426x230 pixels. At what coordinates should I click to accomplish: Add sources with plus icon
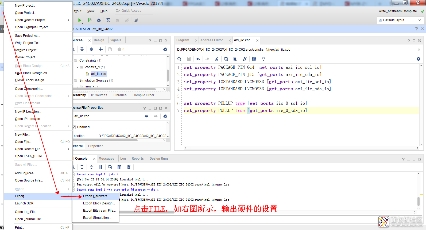coord(101,49)
